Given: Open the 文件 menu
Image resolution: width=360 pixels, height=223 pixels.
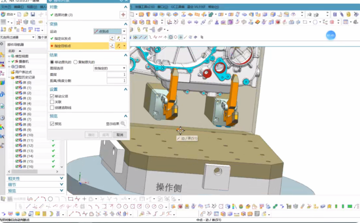Looking at the screenshot, I should coord(6,7).
